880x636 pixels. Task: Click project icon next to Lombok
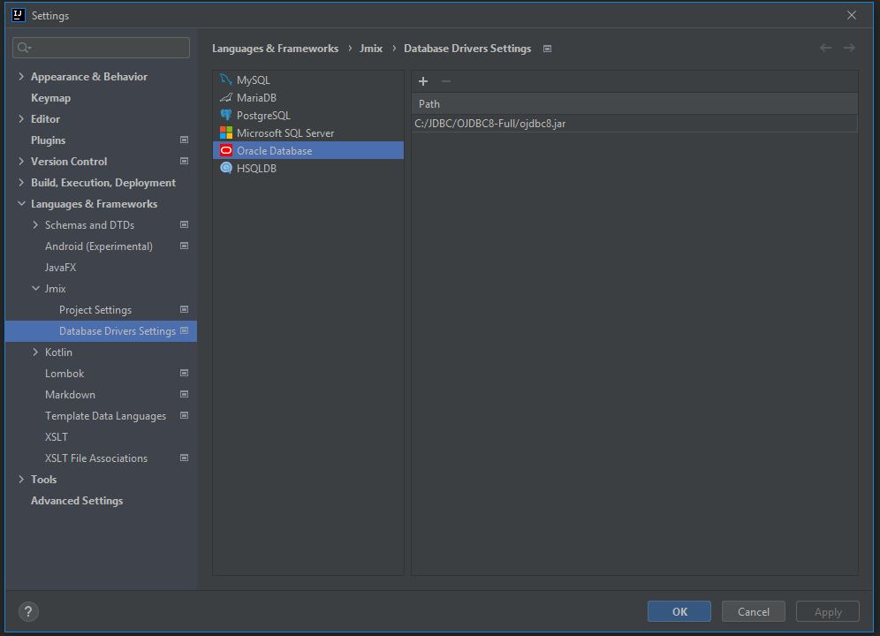(184, 374)
